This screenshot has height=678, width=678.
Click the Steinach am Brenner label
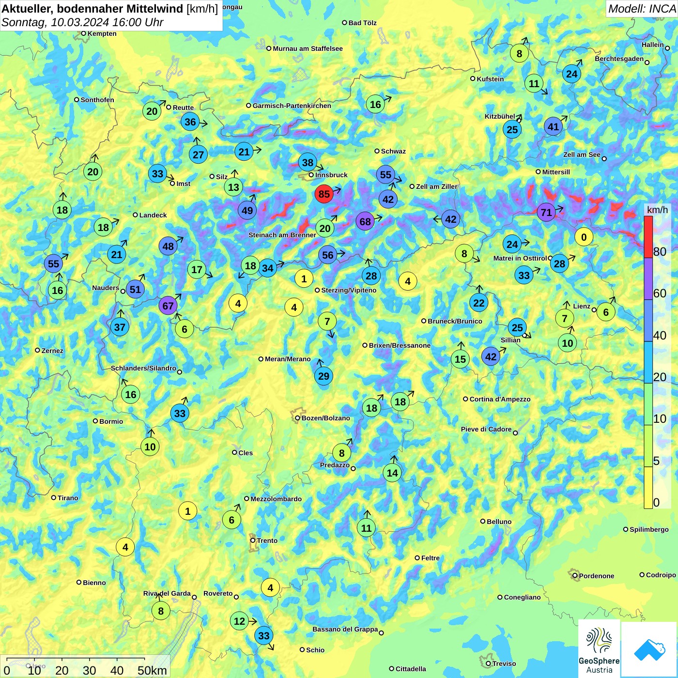[x=282, y=235]
